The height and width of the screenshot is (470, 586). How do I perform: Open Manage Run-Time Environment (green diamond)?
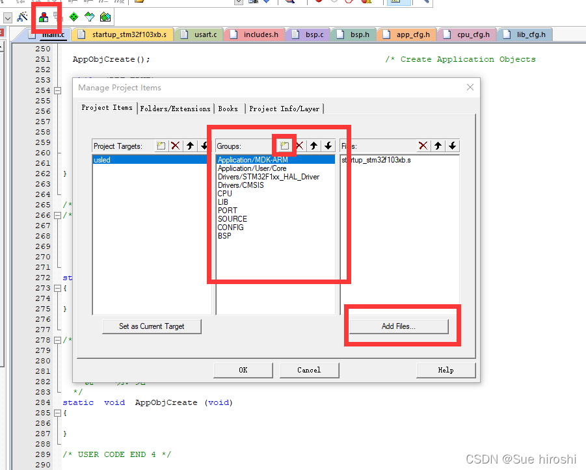point(74,17)
